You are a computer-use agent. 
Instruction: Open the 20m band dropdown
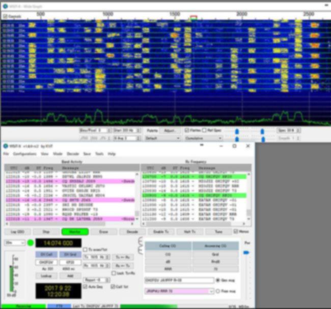tap(15, 243)
